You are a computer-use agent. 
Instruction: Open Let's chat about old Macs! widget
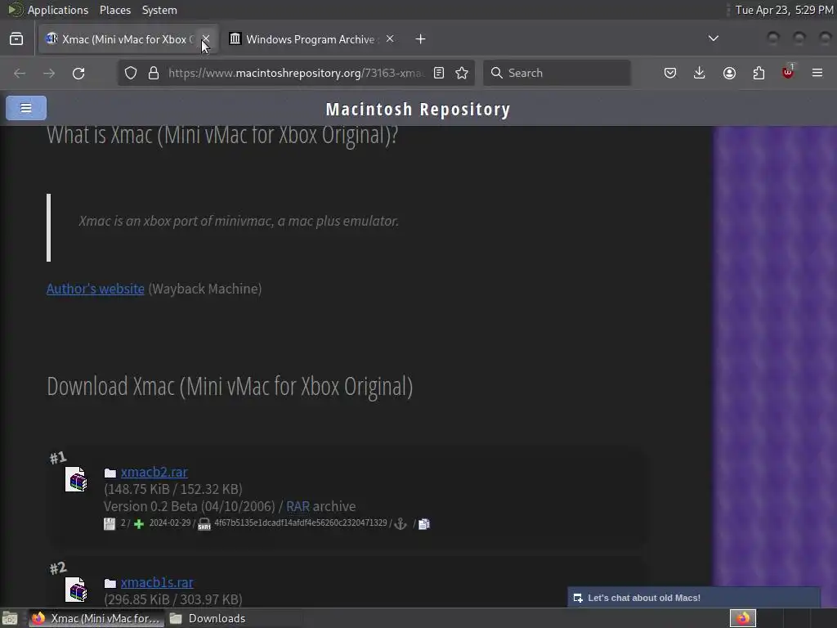[x=694, y=598]
